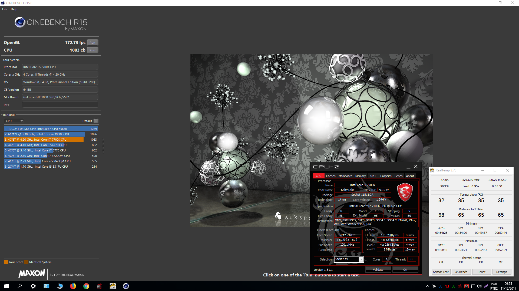The height and width of the screenshot is (291, 519).
Task: Select the highlighted i7-7700K ranking row
Action: coord(51,140)
